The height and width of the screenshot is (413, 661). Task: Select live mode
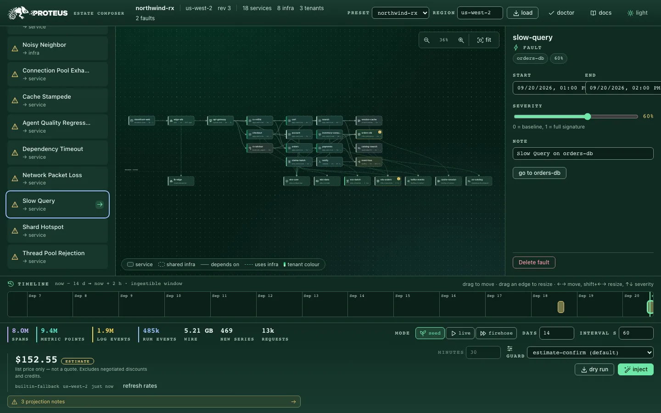click(x=460, y=333)
